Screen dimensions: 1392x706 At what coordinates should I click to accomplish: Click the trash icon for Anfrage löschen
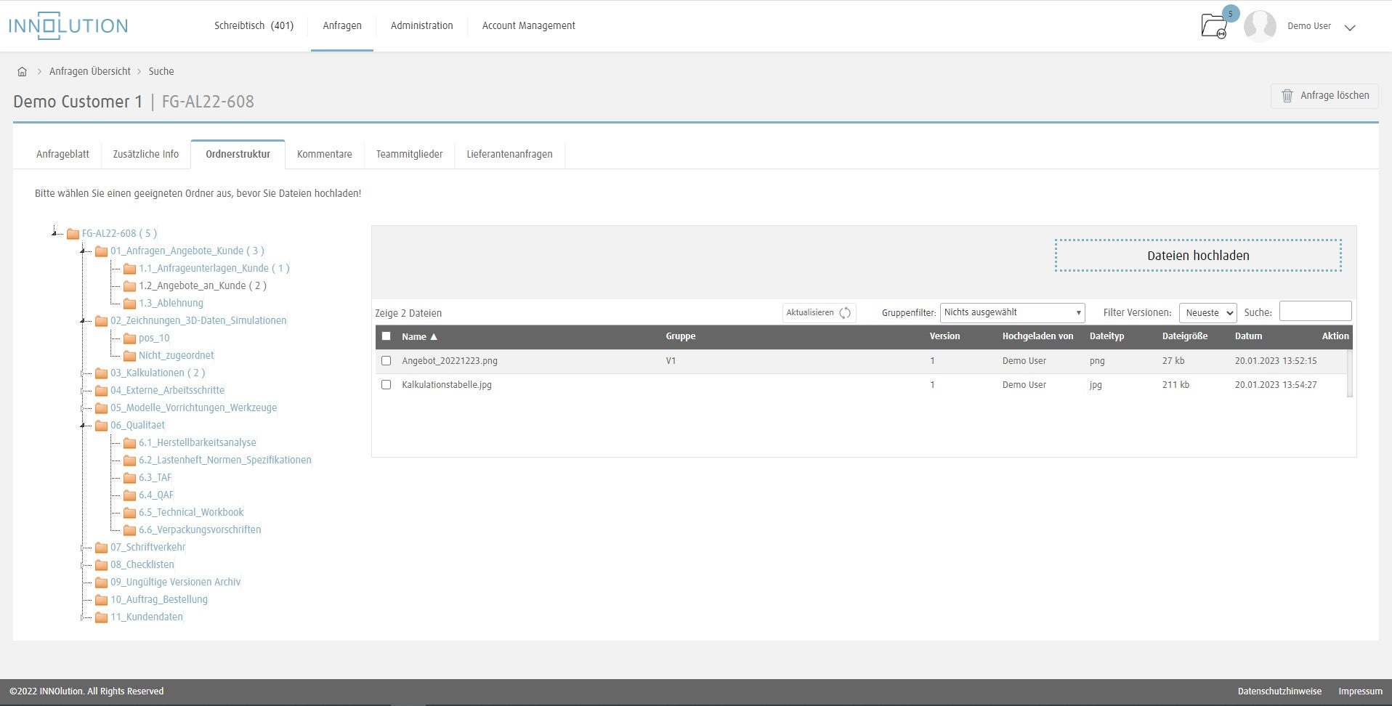1287,96
